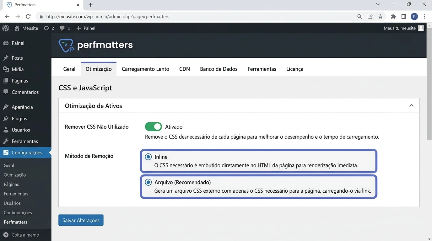Click the site security lock icon
Image resolution: width=432 pixels, height=241 pixels.
41,17
